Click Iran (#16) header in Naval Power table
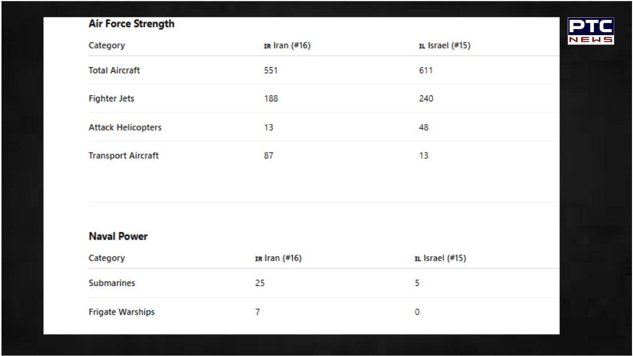This screenshot has height=356, width=633. [x=283, y=258]
